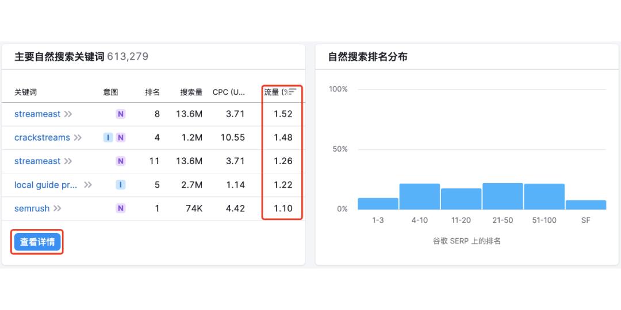Open the semrush keyword link
Viewport: 621px width, 310px height.
(x=32, y=208)
